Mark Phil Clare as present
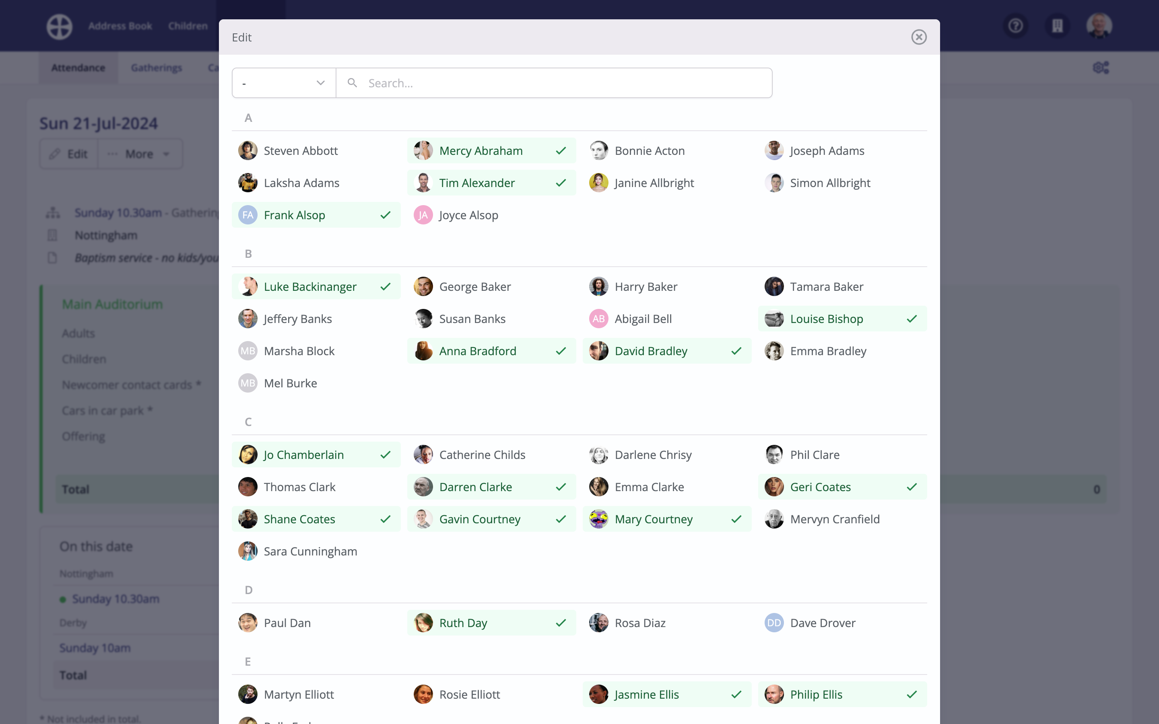 (842, 455)
